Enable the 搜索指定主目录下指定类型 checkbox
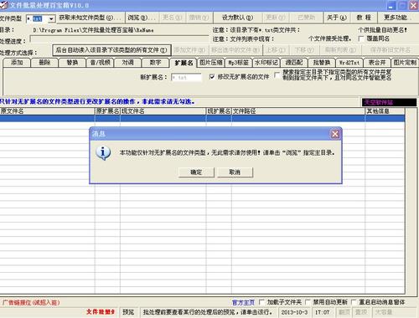The height and width of the screenshot is (318, 419). tap(277, 75)
